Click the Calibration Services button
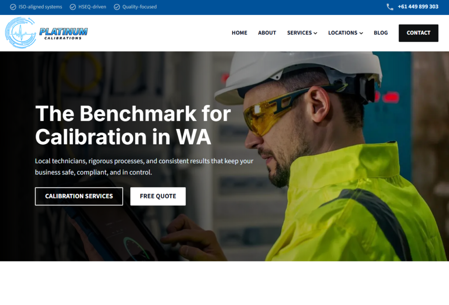The width and height of the screenshot is (449, 305). 79,196
